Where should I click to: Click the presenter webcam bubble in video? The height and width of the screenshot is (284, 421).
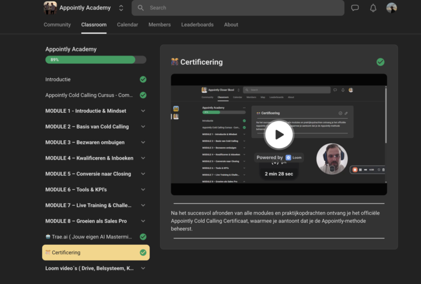332,158
